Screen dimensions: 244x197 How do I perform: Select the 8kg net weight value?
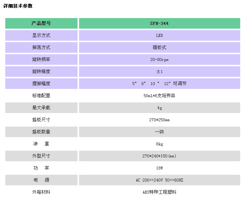[159, 144]
